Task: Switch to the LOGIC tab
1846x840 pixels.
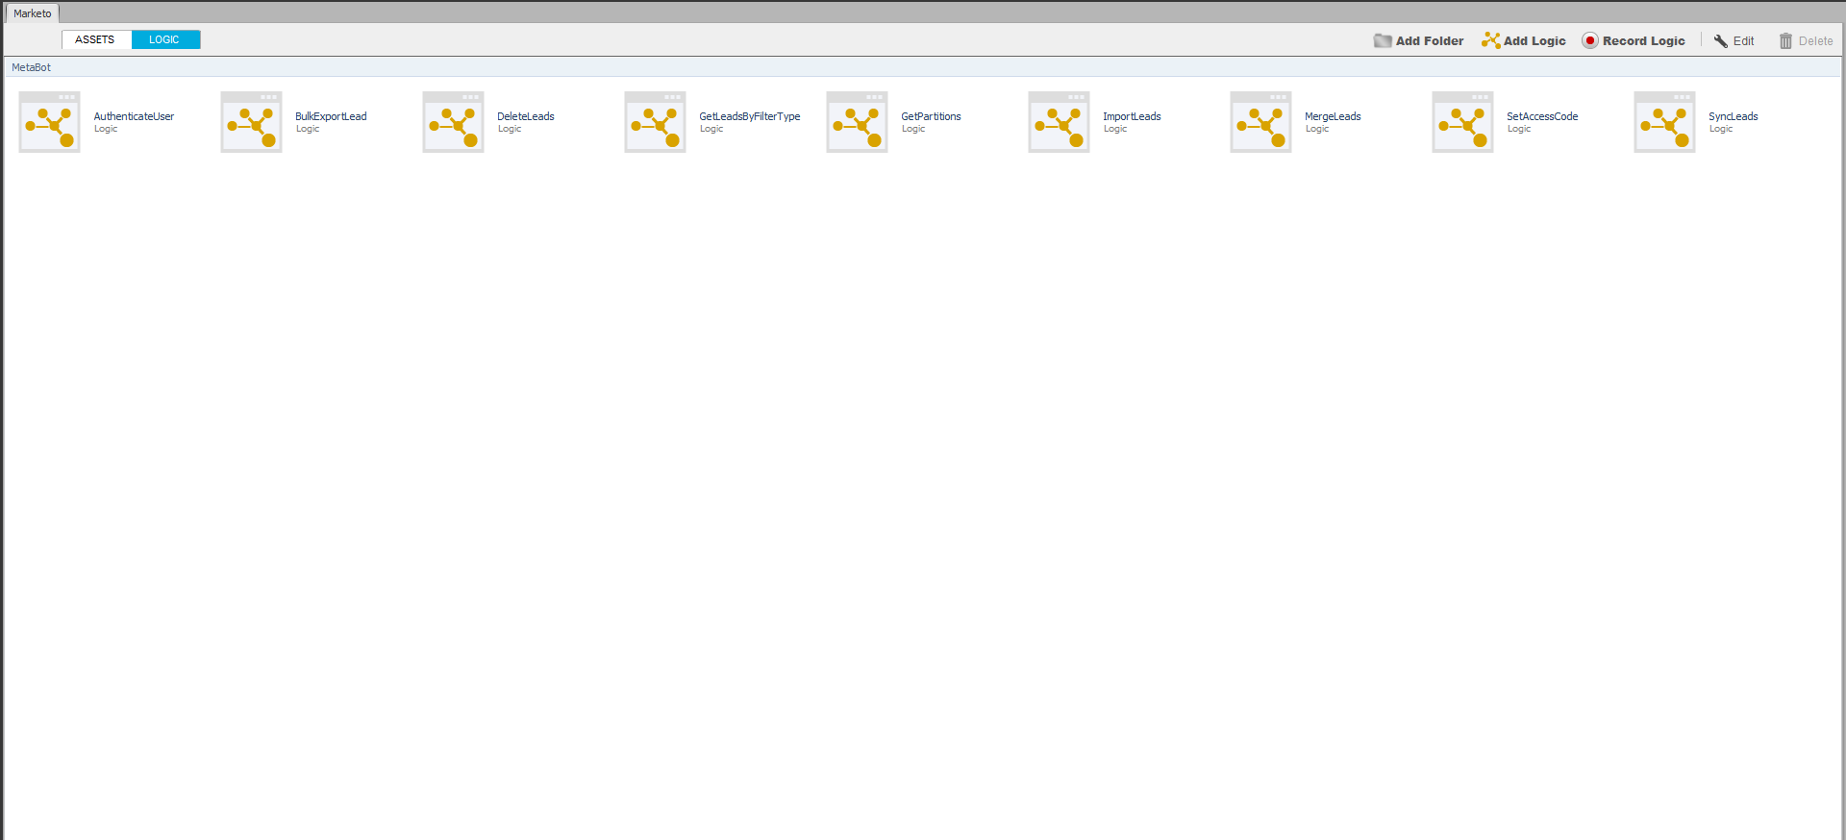Action: pos(165,39)
